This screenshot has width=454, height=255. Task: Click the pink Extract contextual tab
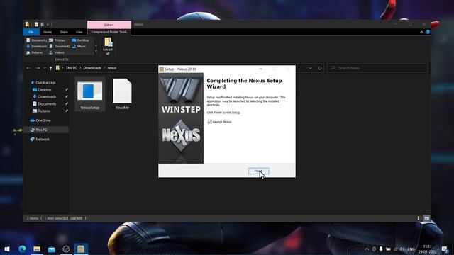tap(109, 25)
